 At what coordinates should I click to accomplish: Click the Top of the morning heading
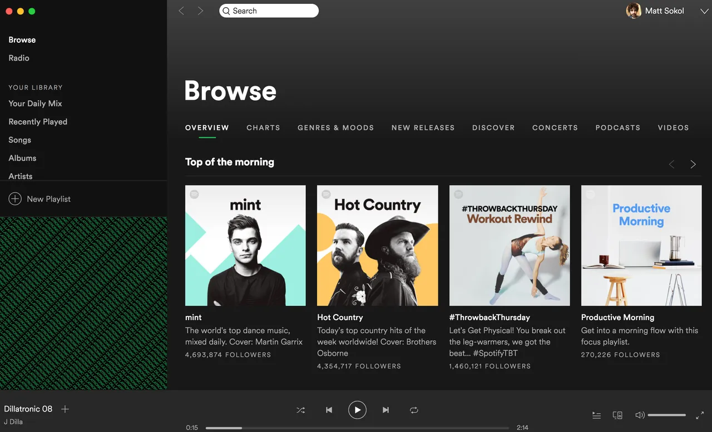230,162
